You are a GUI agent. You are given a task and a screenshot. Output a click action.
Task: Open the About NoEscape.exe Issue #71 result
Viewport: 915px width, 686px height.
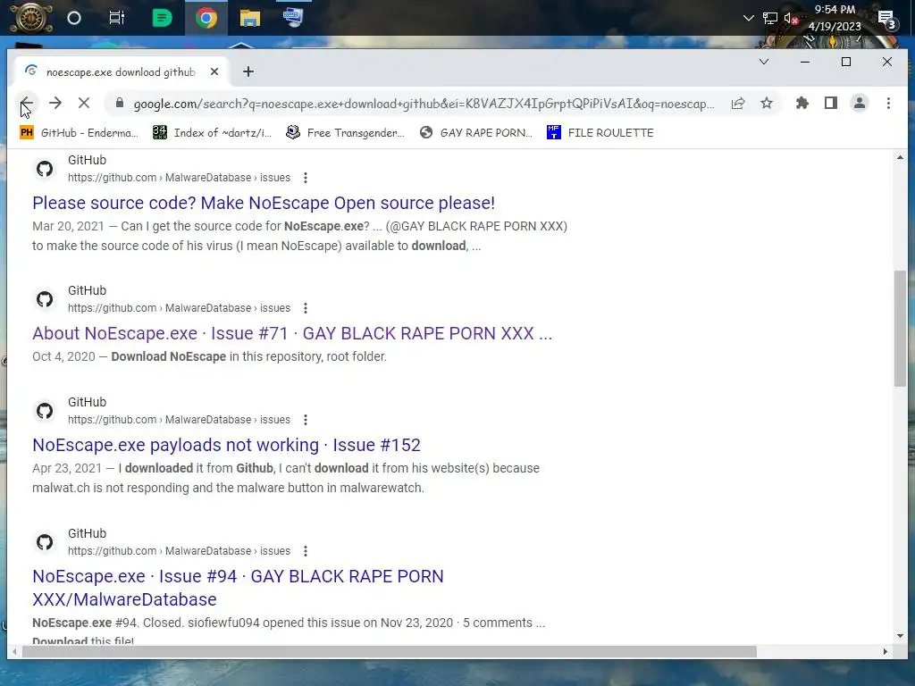click(x=292, y=334)
